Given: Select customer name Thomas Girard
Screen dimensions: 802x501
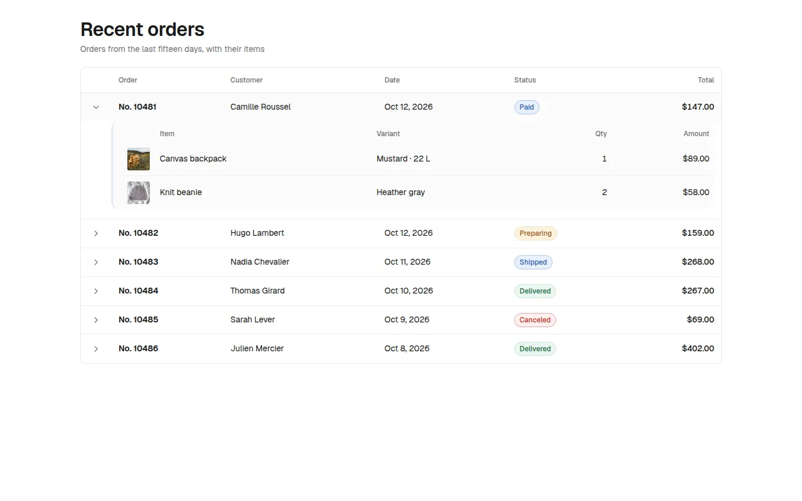Looking at the screenshot, I should [258, 291].
